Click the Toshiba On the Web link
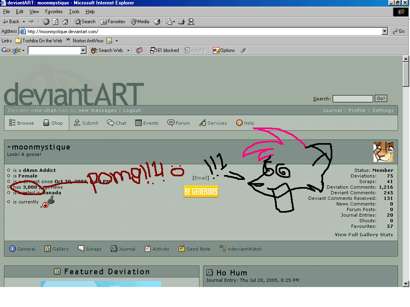Screen dimensions: 410x307 click(39, 41)
